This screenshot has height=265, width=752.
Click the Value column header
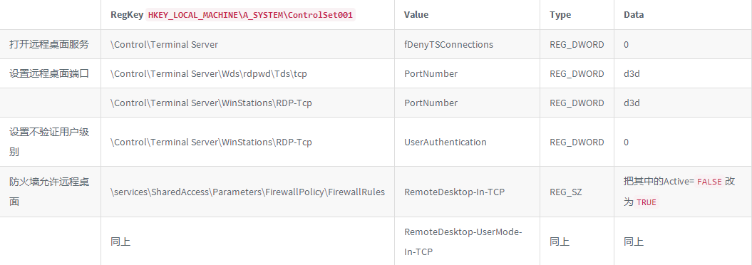coord(416,15)
